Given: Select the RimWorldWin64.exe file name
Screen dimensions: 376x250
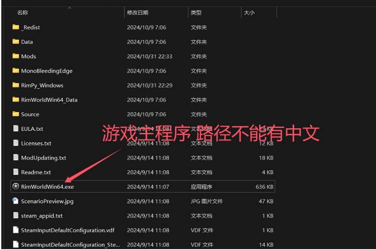Looking at the screenshot, I should coord(47,187).
